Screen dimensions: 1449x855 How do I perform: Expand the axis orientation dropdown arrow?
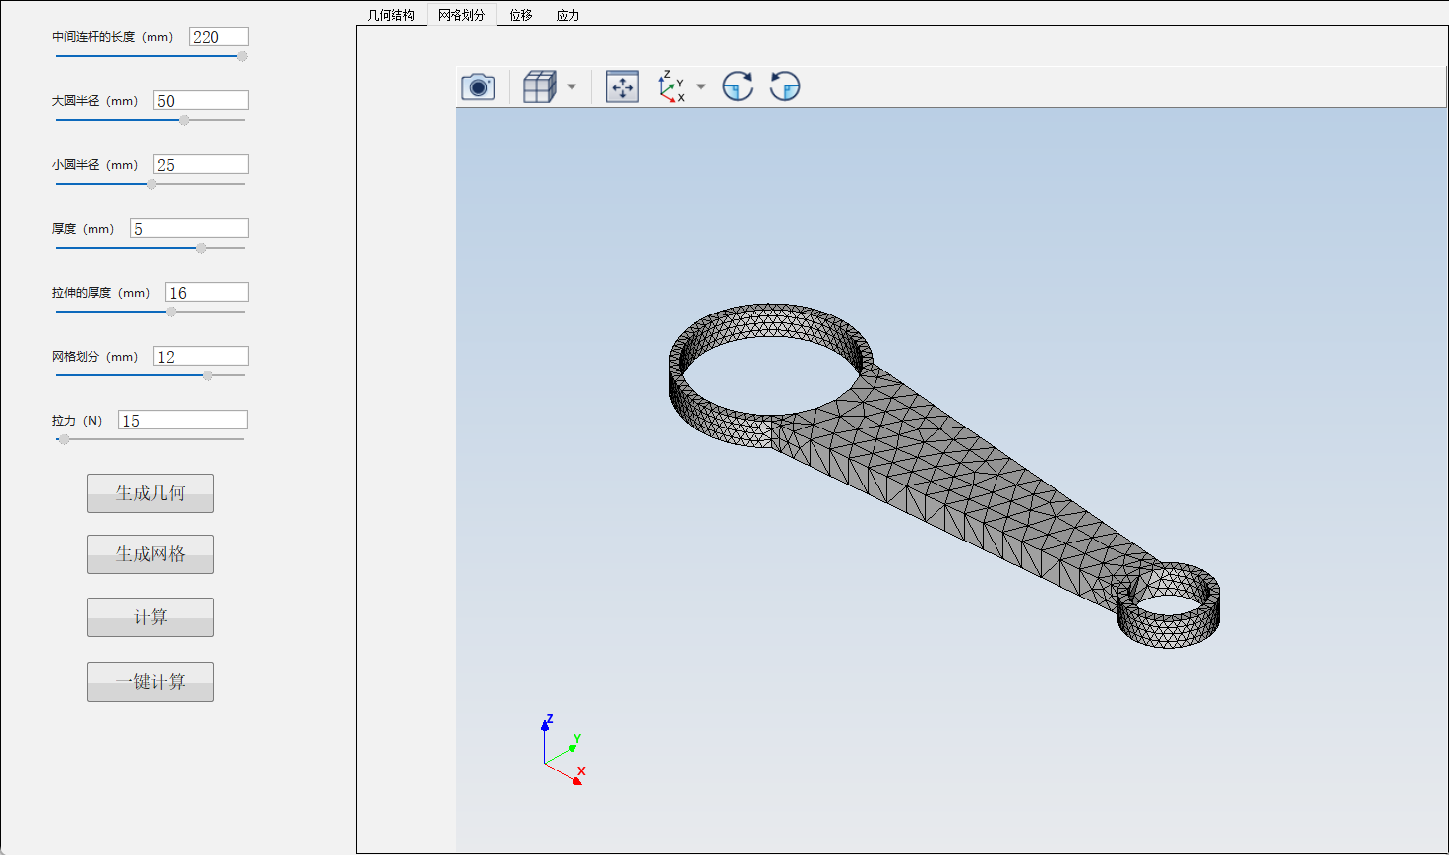(701, 86)
